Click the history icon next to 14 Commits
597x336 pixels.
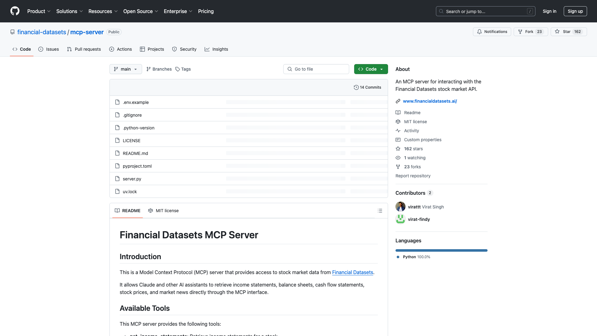(356, 87)
